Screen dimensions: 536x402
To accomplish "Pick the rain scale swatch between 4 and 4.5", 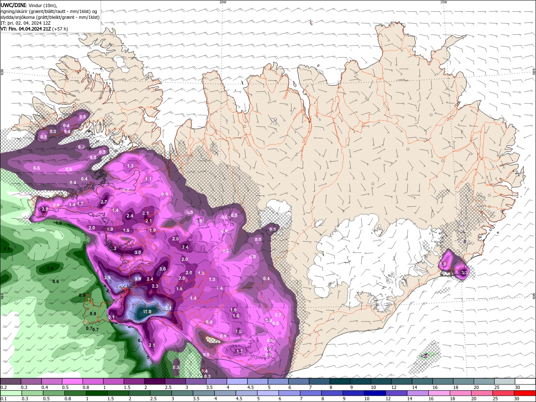I will point(224,393).
